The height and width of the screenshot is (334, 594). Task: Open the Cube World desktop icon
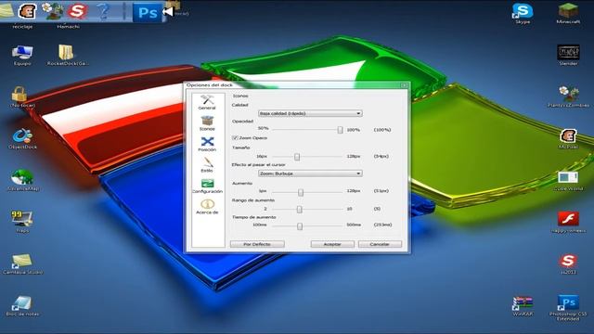[568, 181]
